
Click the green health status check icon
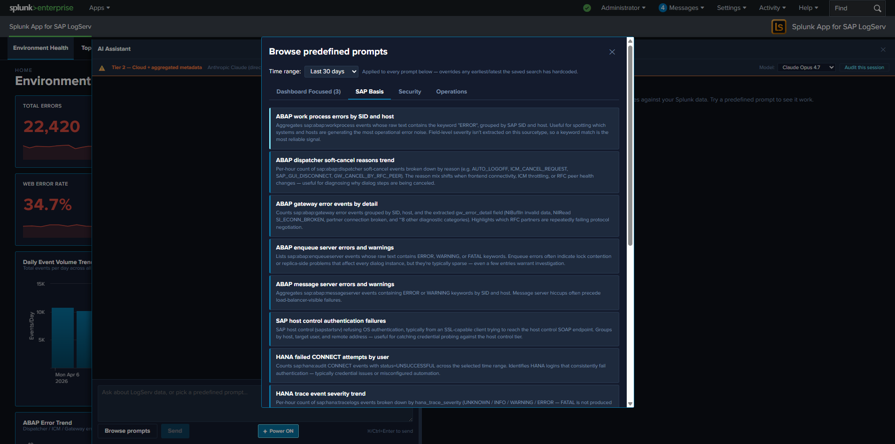click(587, 8)
